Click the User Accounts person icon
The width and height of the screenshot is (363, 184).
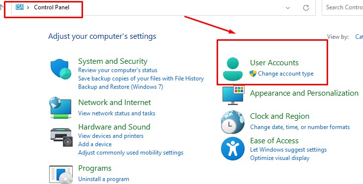[233, 69]
